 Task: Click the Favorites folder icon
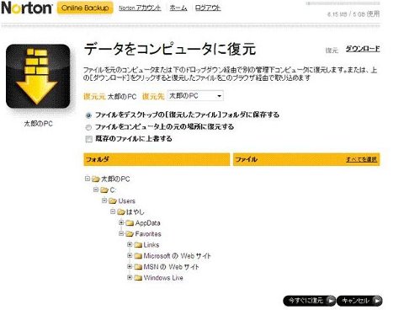[x=130, y=234]
